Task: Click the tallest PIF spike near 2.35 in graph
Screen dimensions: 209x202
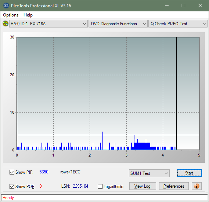Action: [x=102, y=140]
